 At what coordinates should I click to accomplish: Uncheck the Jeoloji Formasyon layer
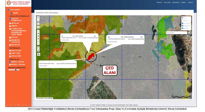(x=10, y=19)
